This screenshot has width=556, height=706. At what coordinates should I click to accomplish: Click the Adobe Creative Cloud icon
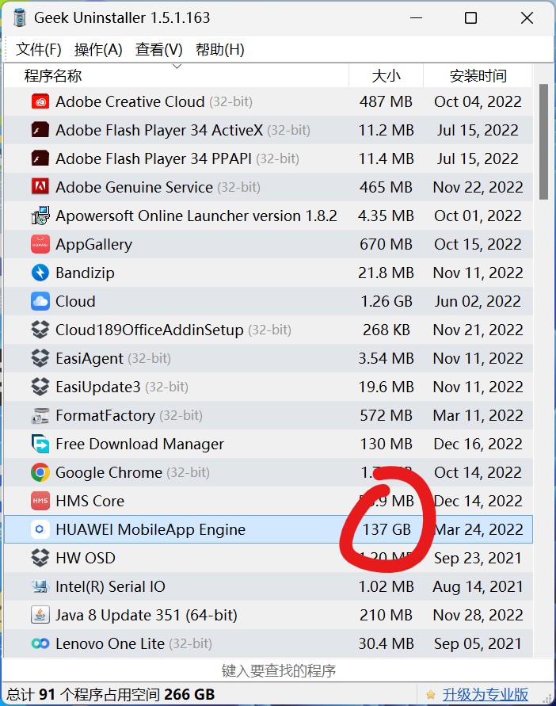(40, 101)
